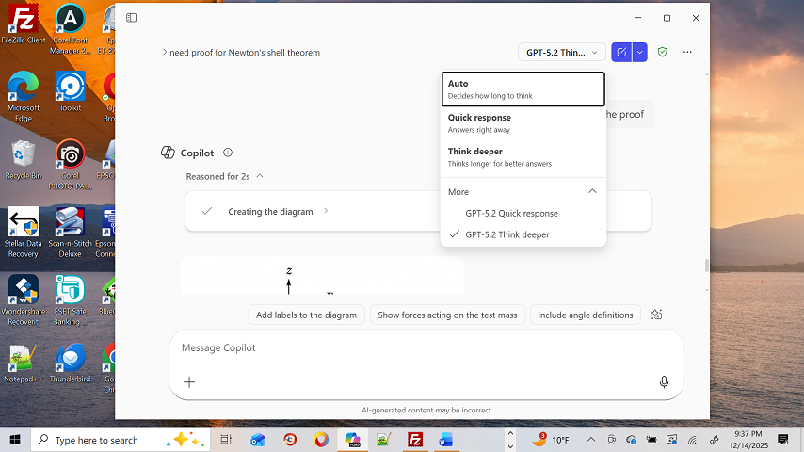
Task: Click the green privacy shield icon
Action: point(663,53)
